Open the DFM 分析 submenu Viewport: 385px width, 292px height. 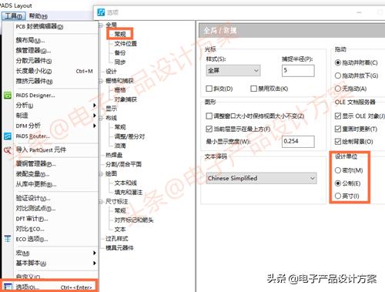pyautogui.click(x=55, y=126)
